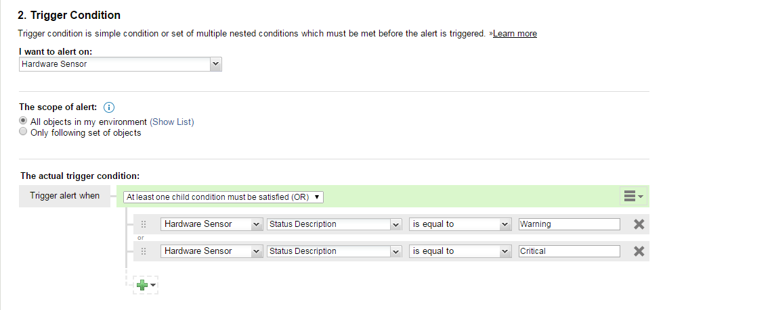Open the condition group hamburger menu
772x310 pixels.
point(632,197)
